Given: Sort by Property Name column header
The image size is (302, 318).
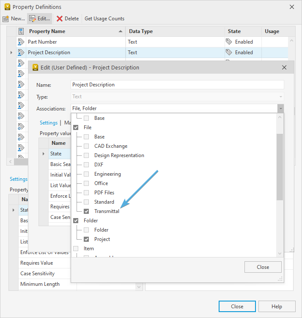Looking at the screenshot, I should coord(76,31).
